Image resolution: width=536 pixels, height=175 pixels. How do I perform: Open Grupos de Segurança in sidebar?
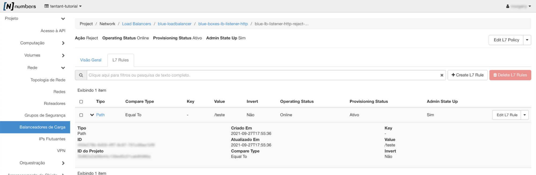click(45, 115)
